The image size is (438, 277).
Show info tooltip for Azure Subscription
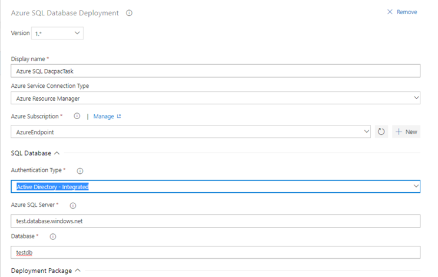(77, 116)
